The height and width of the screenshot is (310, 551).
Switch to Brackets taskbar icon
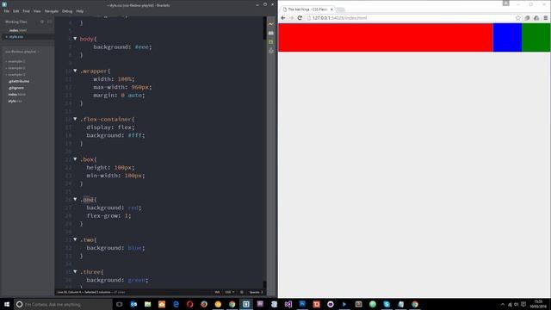coord(246,304)
